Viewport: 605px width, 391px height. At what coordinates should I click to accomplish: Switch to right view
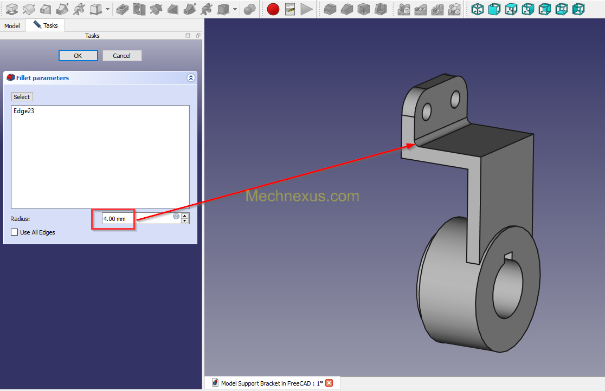tap(528, 9)
